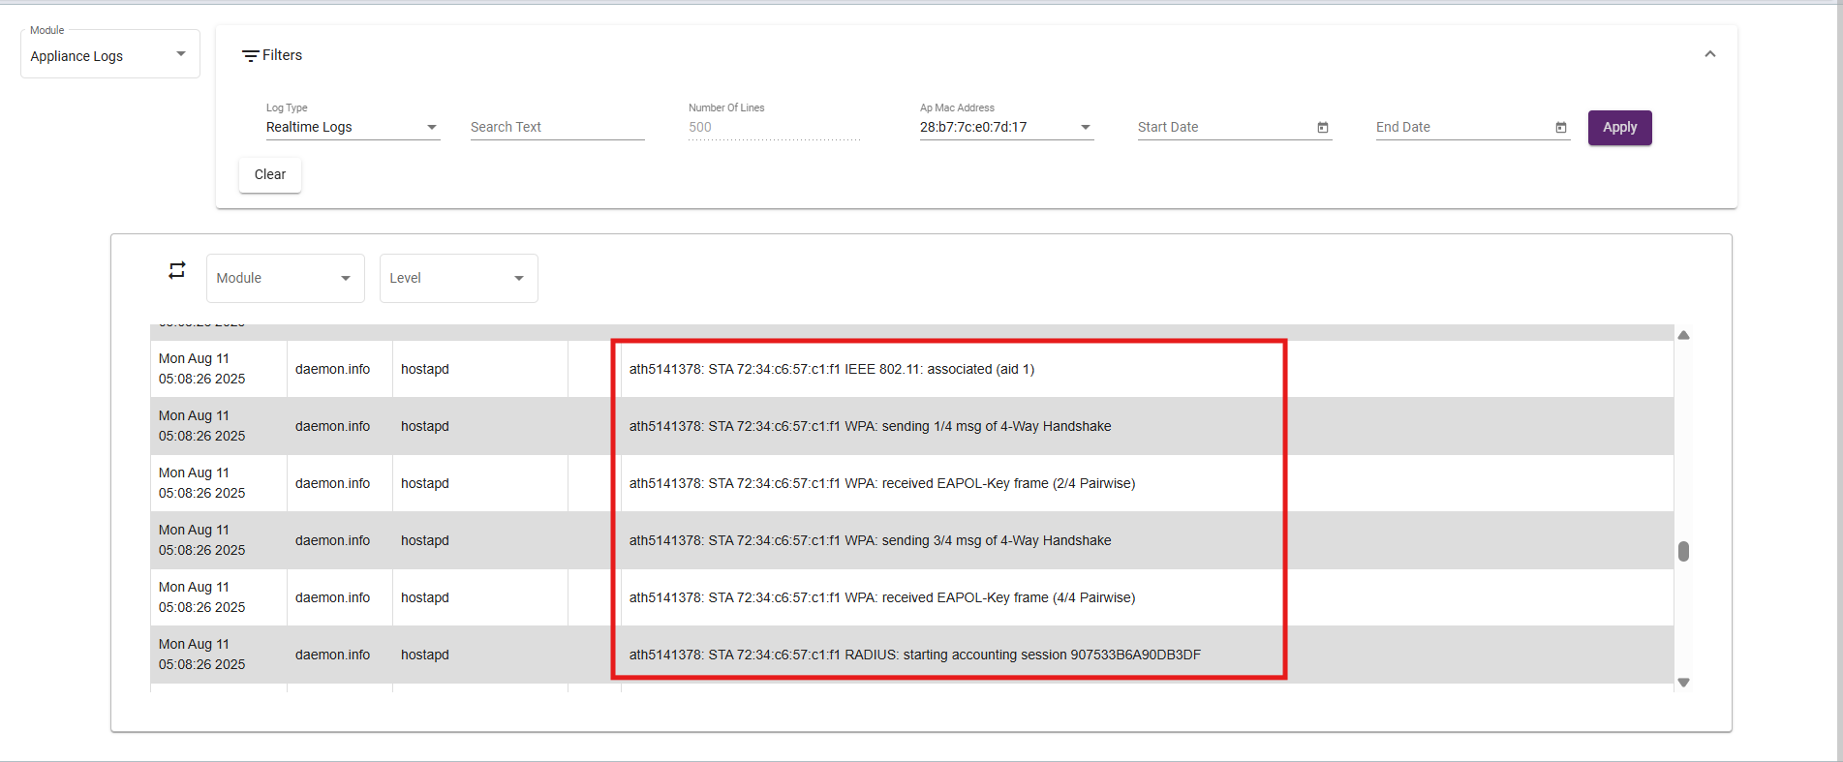Image resolution: width=1843 pixels, height=762 pixels.
Task: Click timestamp in the 1/4 msg row
Action: click(202, 426)
